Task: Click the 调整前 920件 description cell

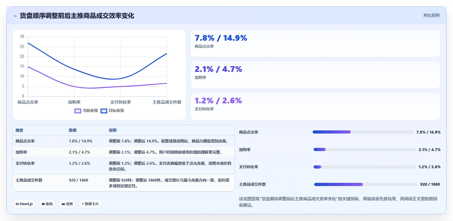Action: coord(170,183)
